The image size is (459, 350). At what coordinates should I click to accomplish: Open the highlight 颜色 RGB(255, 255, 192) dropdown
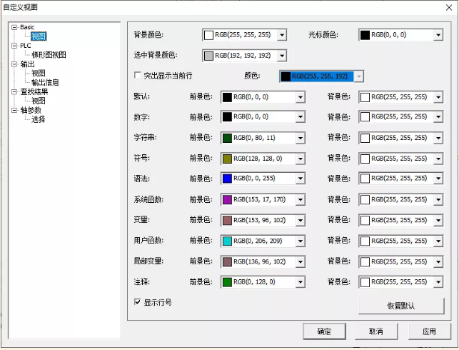coord(359,76)
